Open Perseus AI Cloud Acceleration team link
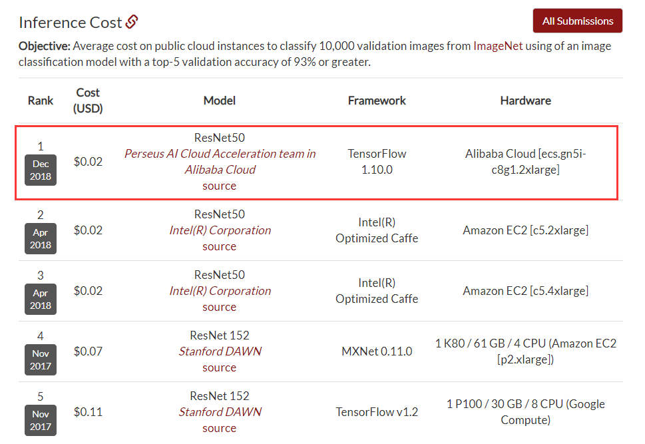The height and width of the screenshot is (444, 645). point(220,162)
